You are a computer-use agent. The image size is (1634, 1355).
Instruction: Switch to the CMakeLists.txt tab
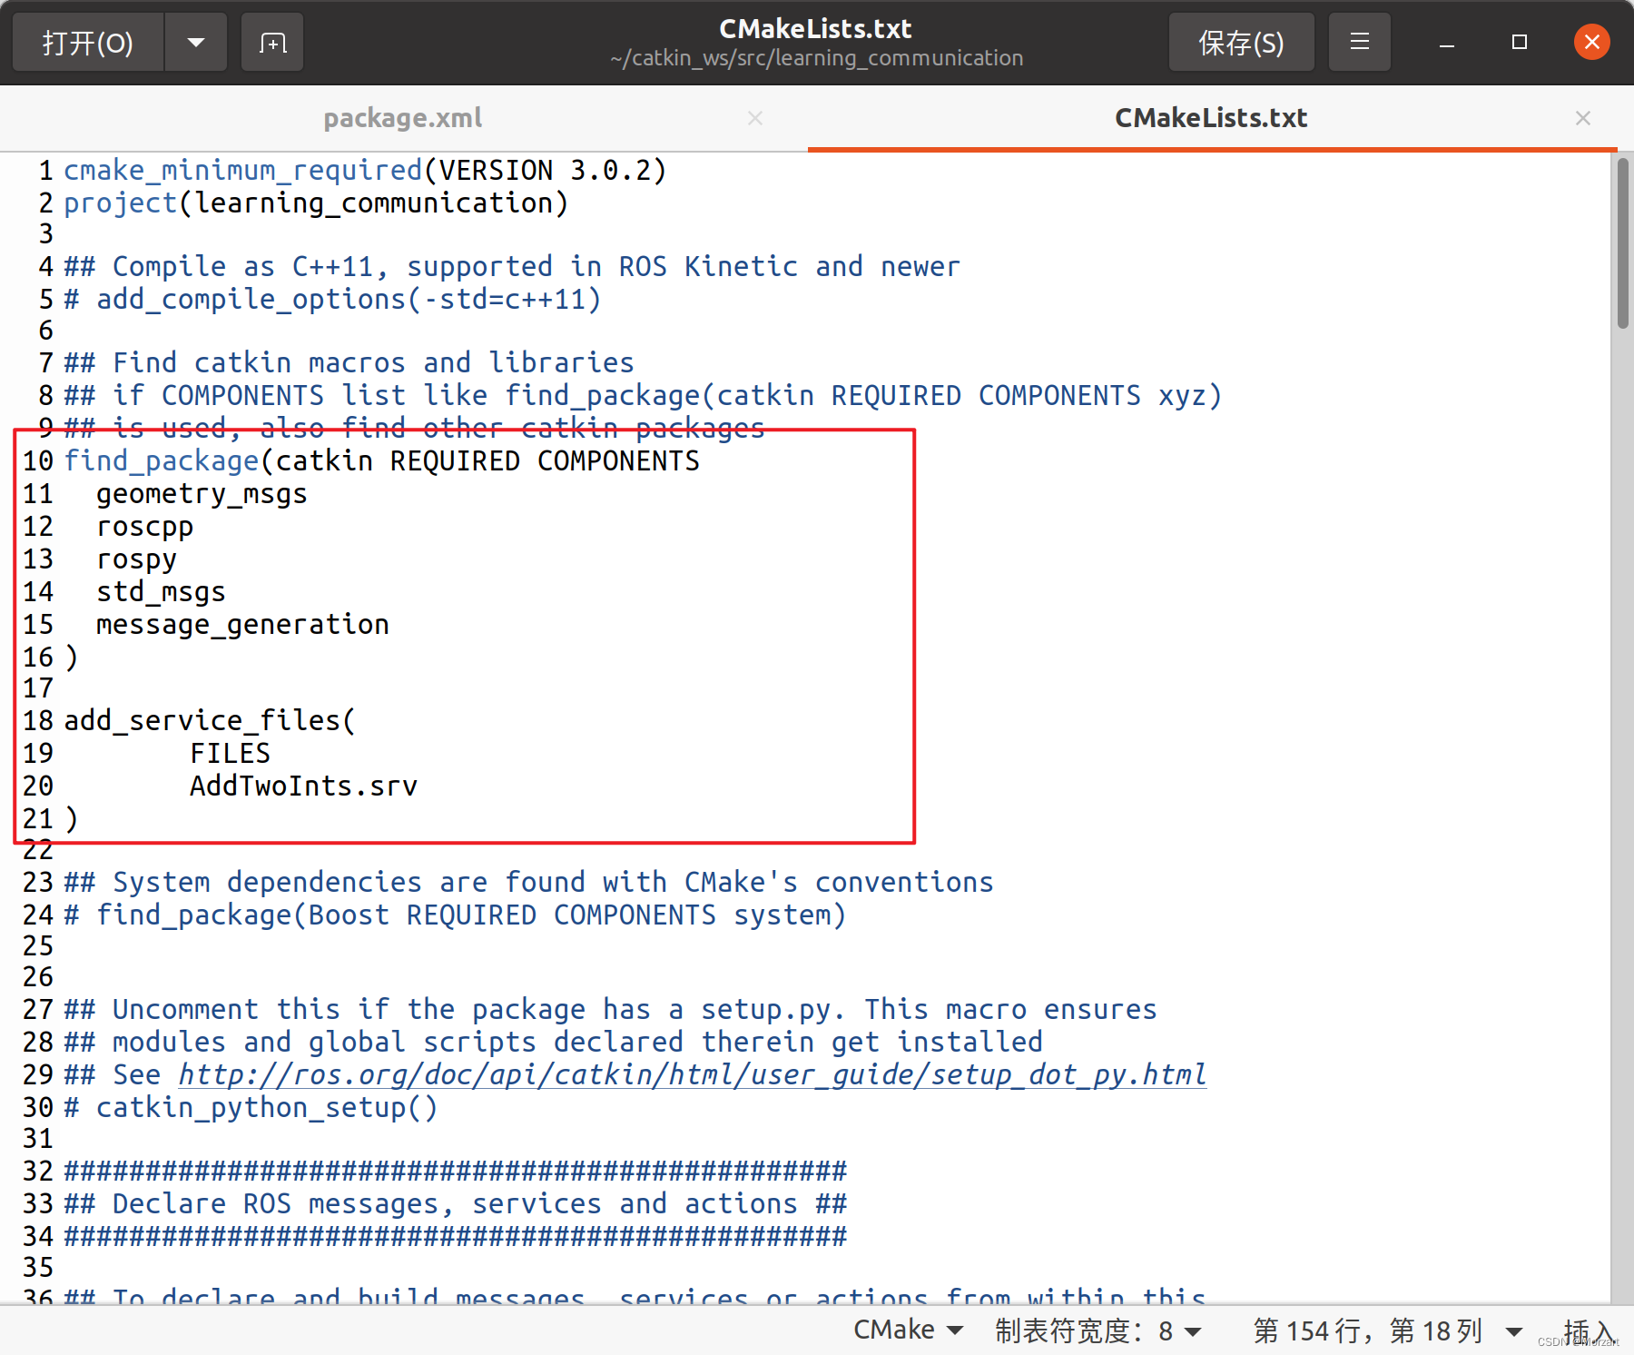pyautogui.click(x=1211, y=118)
